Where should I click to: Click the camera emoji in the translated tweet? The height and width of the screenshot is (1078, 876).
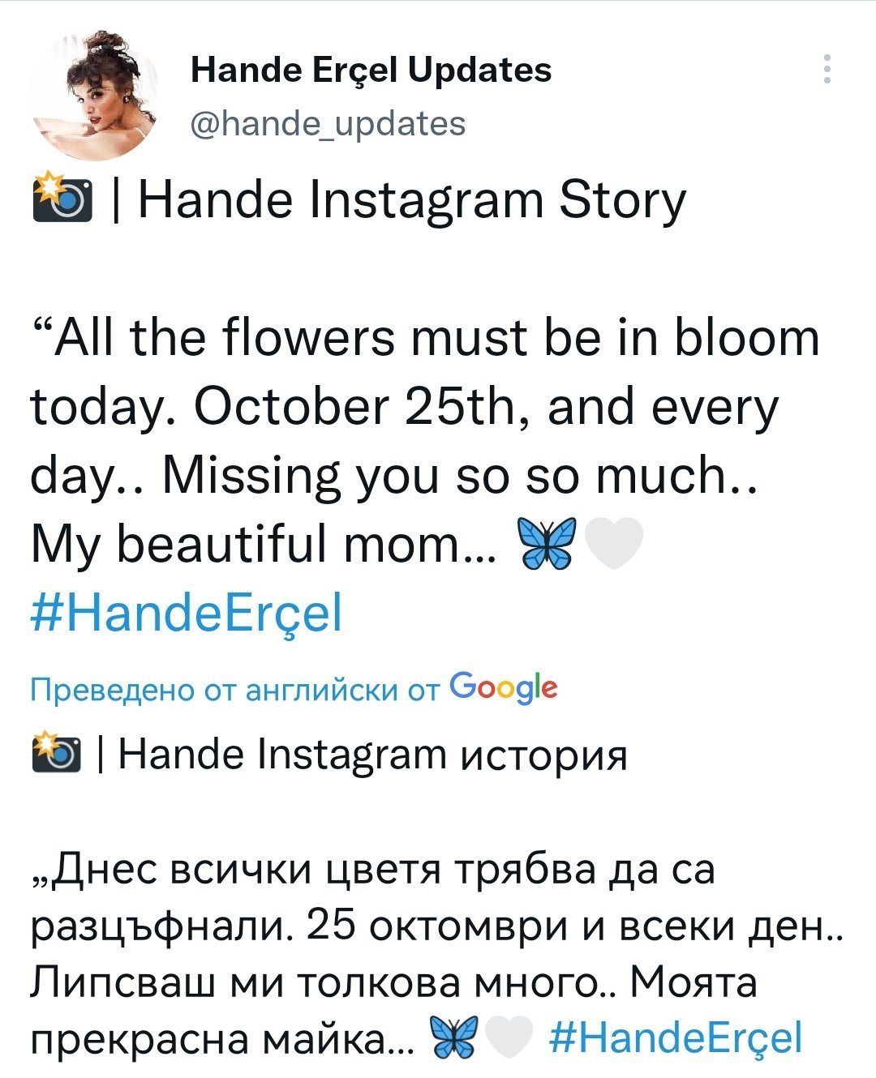click(x=56, y=755)
